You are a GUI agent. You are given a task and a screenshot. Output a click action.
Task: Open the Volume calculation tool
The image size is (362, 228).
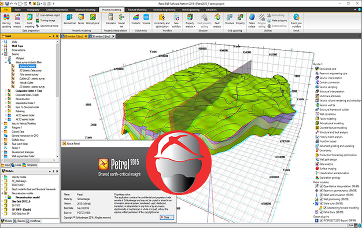[146, 19]
